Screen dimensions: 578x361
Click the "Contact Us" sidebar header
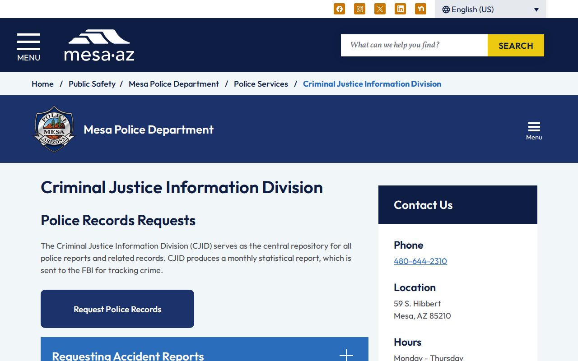[x=423, y=205]
